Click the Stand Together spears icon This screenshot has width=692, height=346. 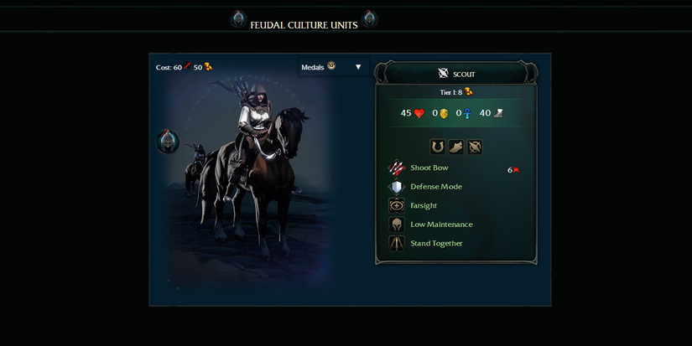tap(397, 244)
